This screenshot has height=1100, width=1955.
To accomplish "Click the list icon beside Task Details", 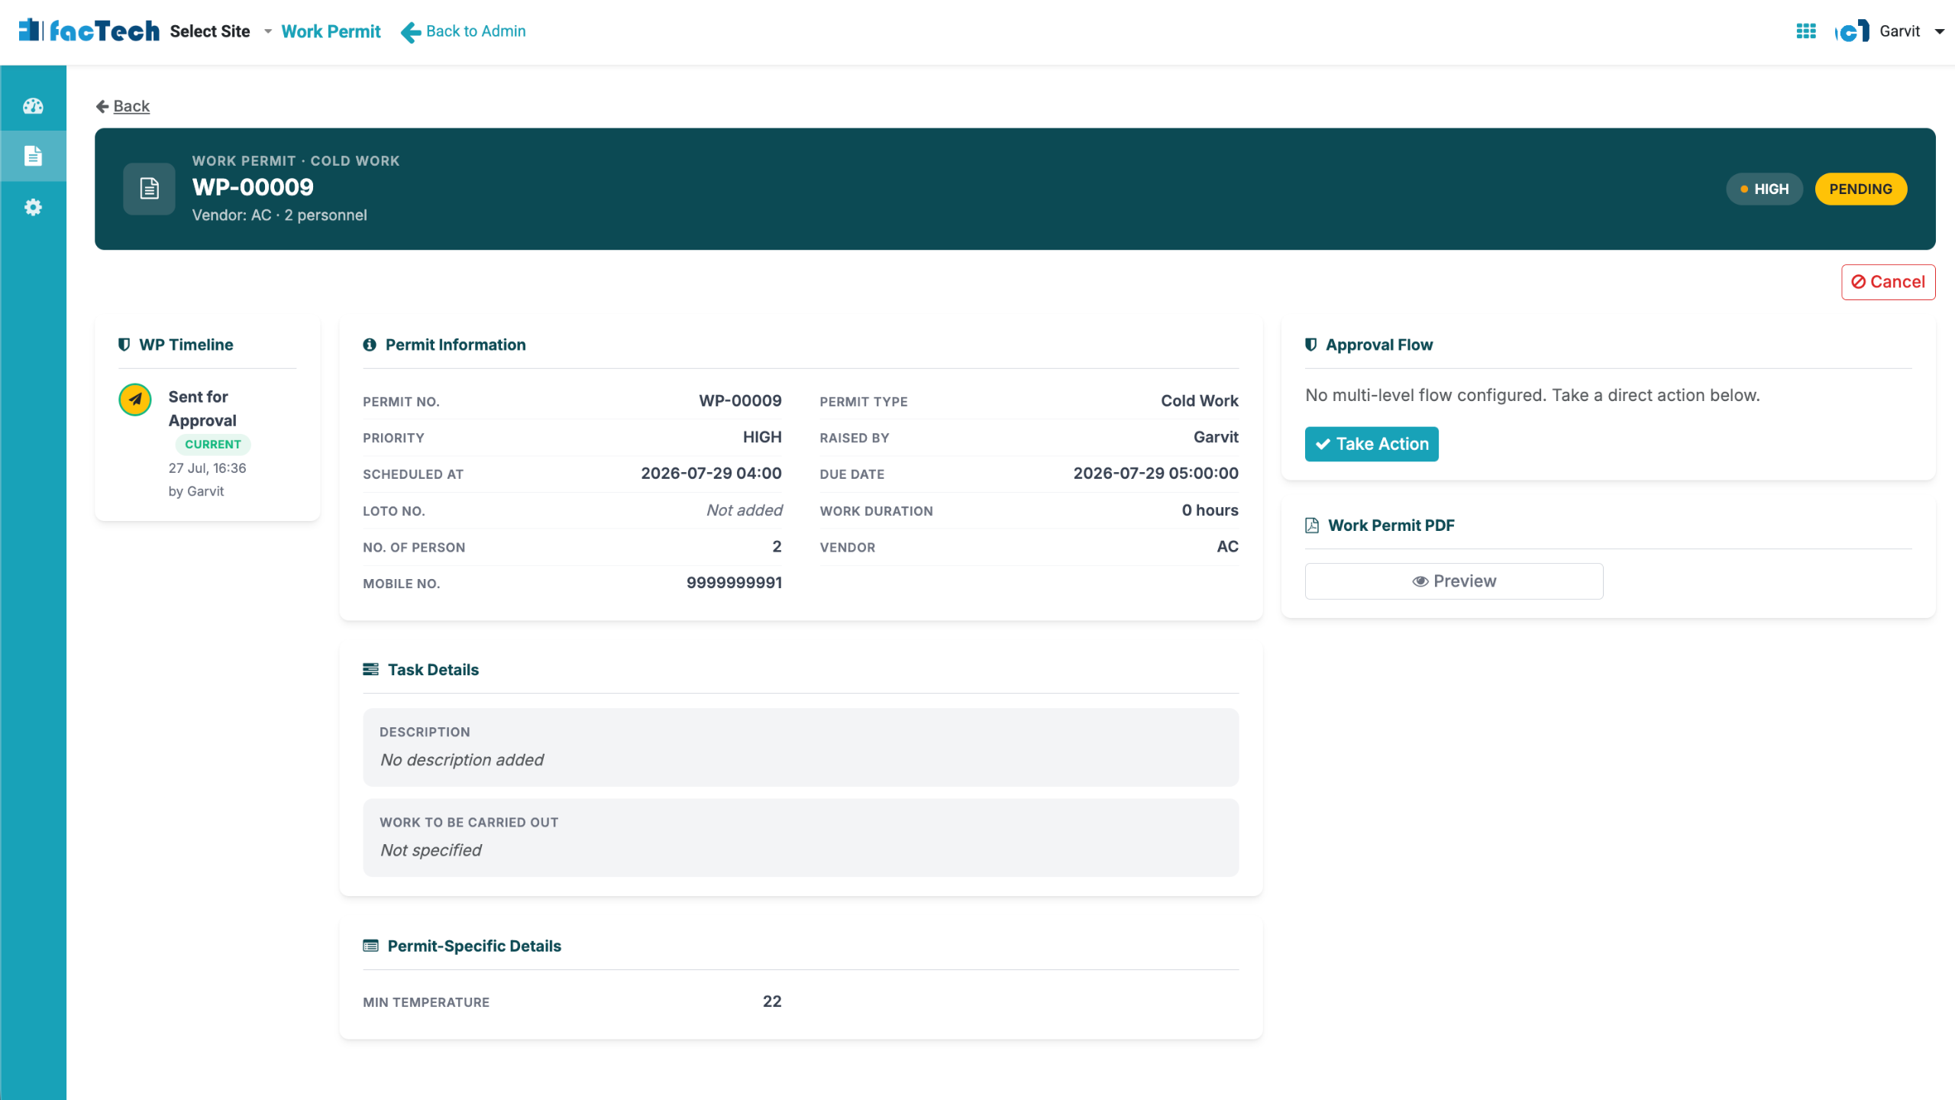I will coord(370,669).
